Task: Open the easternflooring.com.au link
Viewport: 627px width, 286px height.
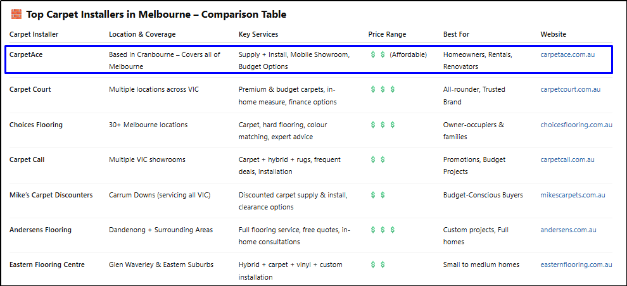Action: (x=576, y=265)
